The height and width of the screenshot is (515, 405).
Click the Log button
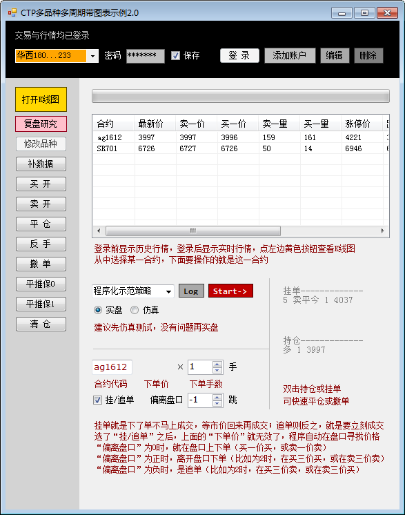(x=191, y=291)
